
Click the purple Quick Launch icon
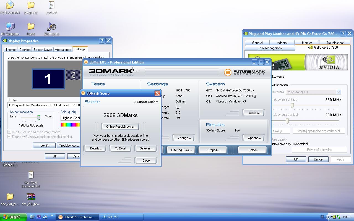(x=39, y=217)
